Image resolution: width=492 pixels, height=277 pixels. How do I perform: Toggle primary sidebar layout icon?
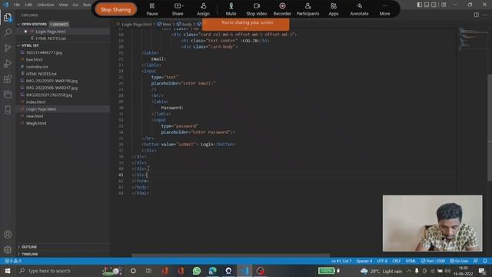(420, 5)
